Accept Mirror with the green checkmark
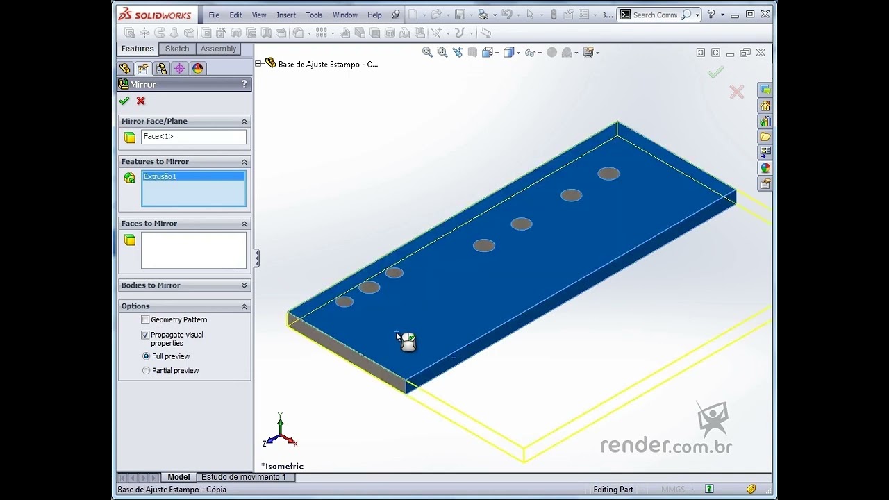This screenshot has width=889, height=500. 124,101
